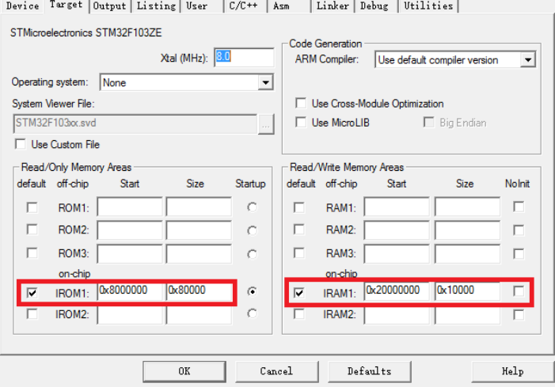Toggle the Big Endian checkbox
Viewport: 555px width, 387px height.
point(428,123)
